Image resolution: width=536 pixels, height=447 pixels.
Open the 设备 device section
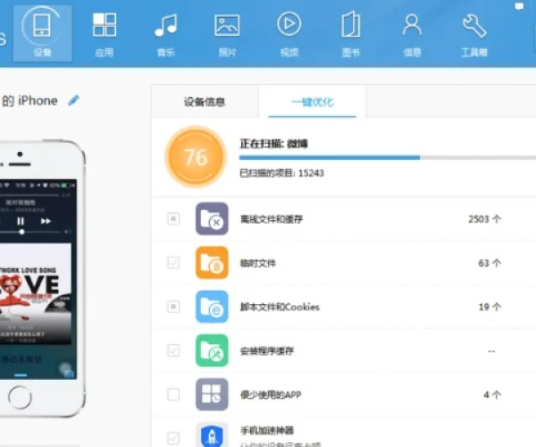coord(42,33)
